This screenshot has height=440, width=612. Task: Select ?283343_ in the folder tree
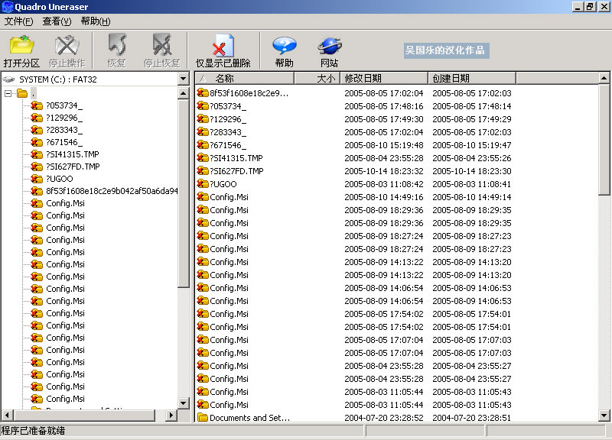64,130
